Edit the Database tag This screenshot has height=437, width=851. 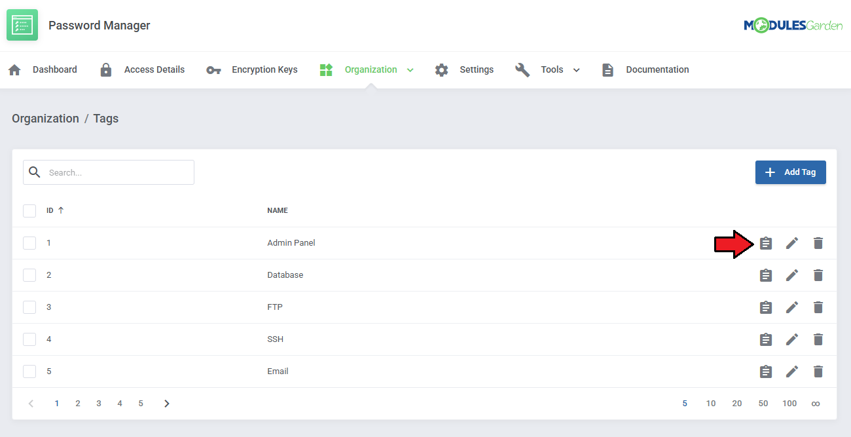[792, 275]
